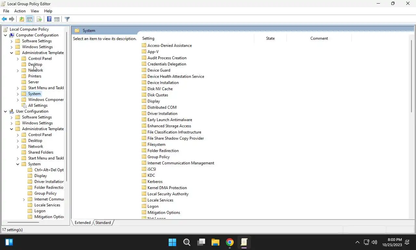This screenshot has width=416, height=250.
Task: Select File Share Shadow Copy Provider
Action: coord(175,138)
